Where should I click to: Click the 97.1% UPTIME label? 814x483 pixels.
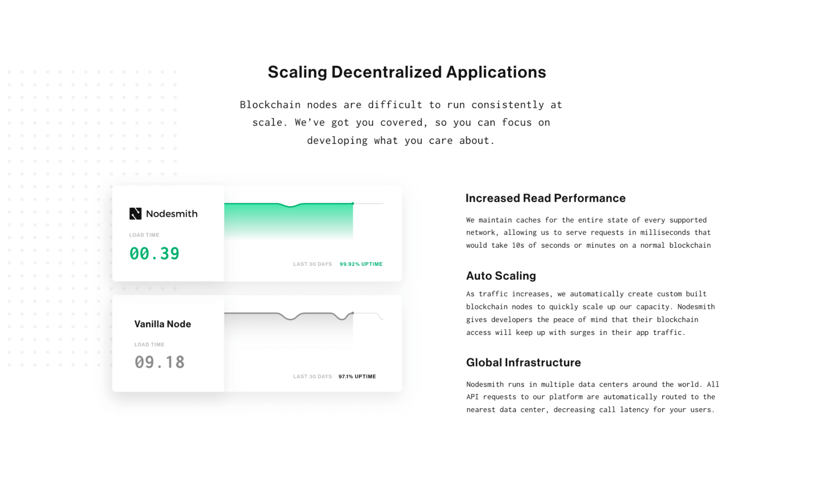pyautogui.click(x=357, y=376)
